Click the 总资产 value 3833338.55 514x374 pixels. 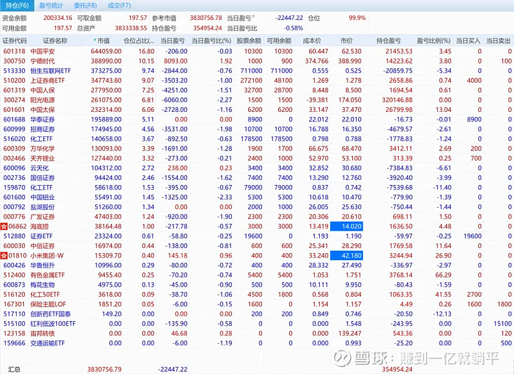click(131, 28)
